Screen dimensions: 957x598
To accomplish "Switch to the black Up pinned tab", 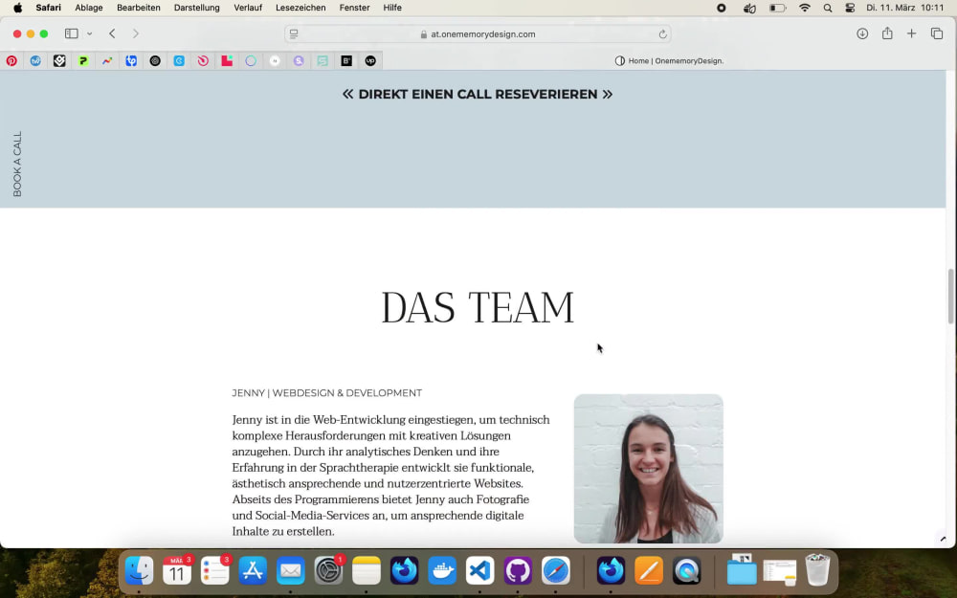I will point(370,60).
